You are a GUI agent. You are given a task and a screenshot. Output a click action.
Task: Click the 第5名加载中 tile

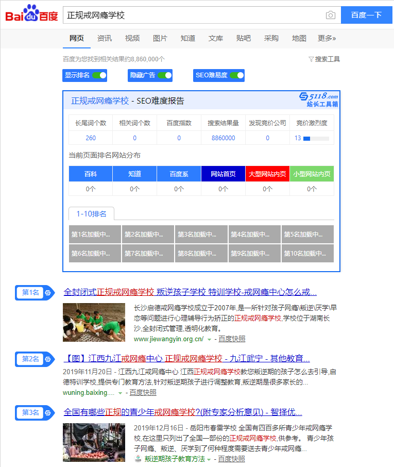[307, 235]
